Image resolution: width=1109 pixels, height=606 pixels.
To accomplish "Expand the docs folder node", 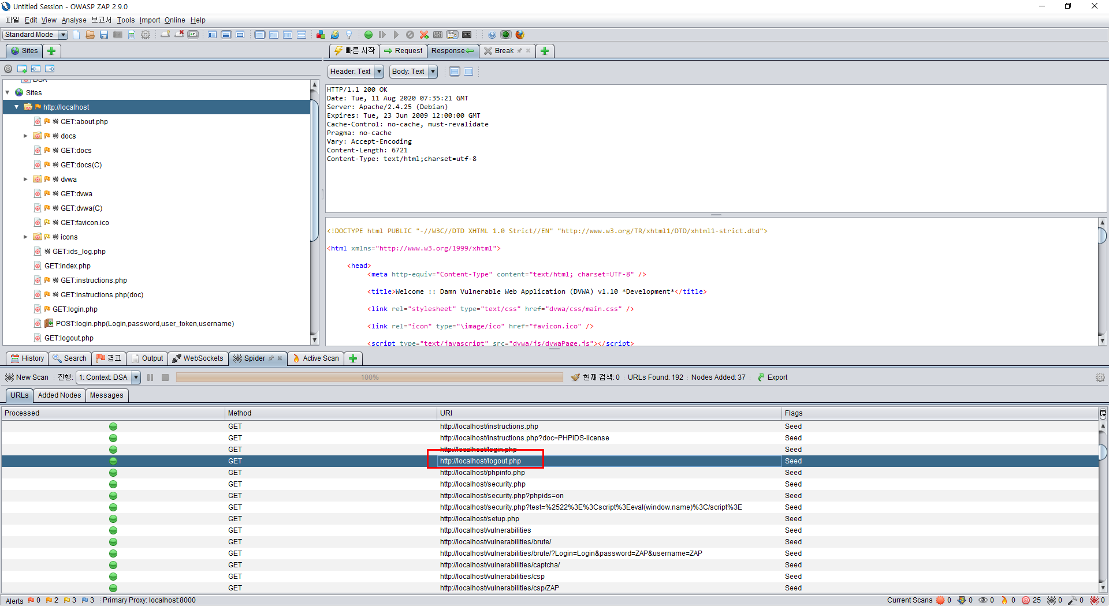I will pyautogui.click(x=25, y=136).
